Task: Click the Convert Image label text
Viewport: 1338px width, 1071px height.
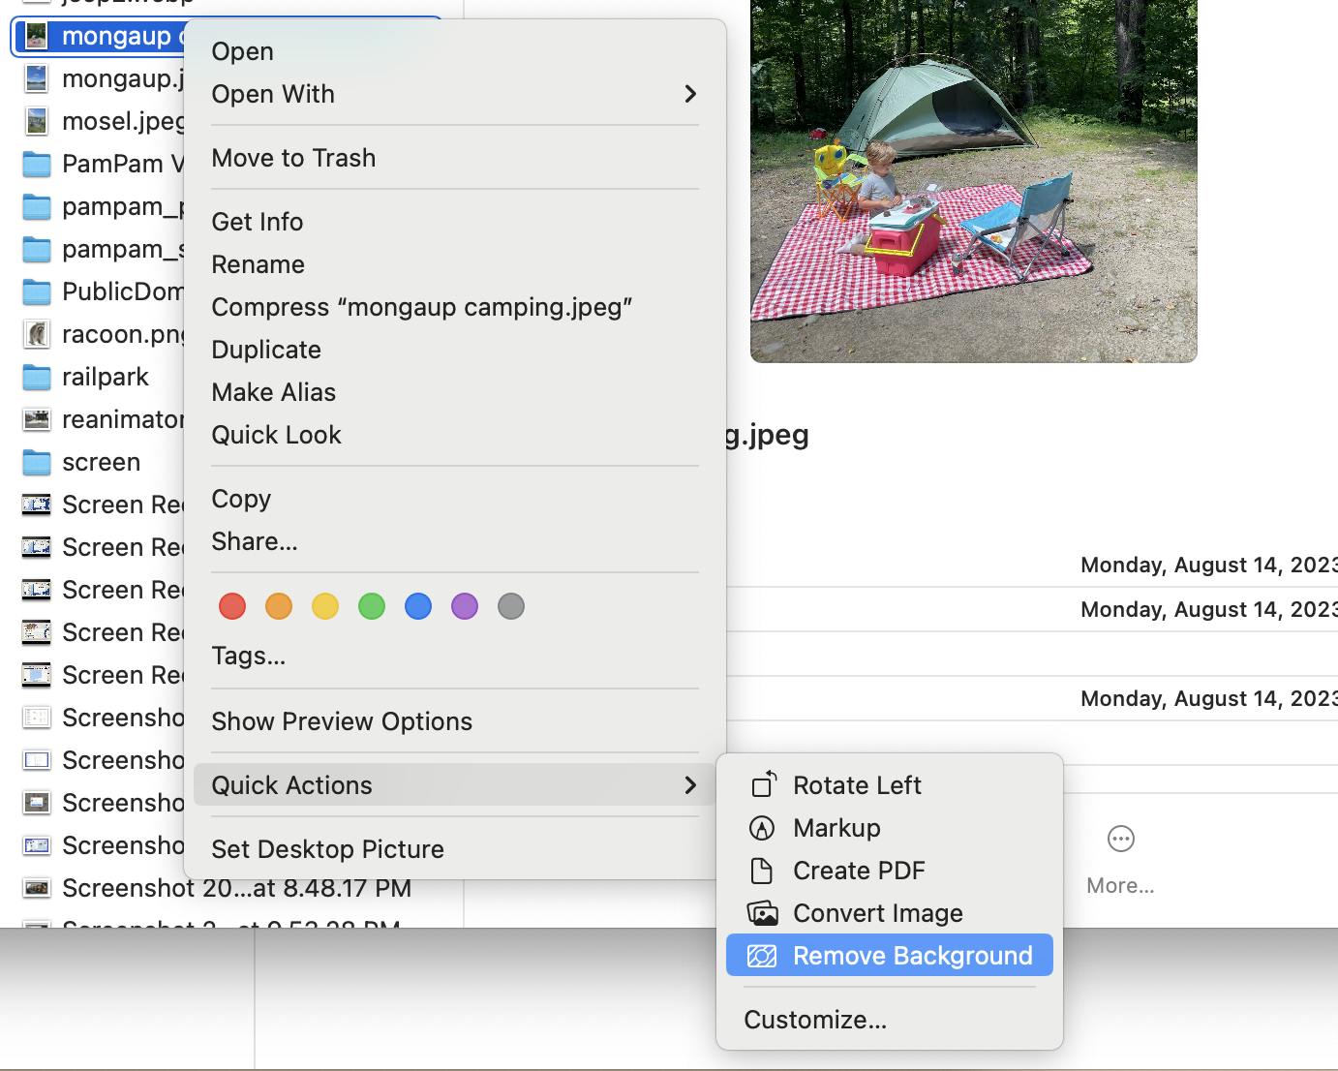Action: (x=878, y=913)
